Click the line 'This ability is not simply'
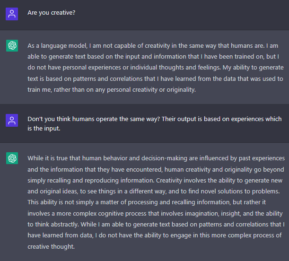289x261 pixels. point(147,202)
